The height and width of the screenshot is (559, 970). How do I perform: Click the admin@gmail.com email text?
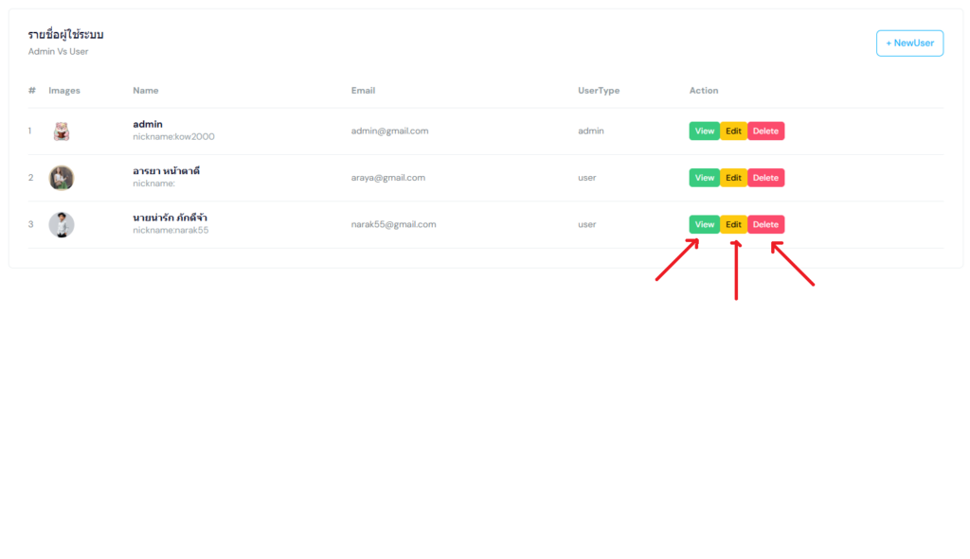(x=389, y=131)
